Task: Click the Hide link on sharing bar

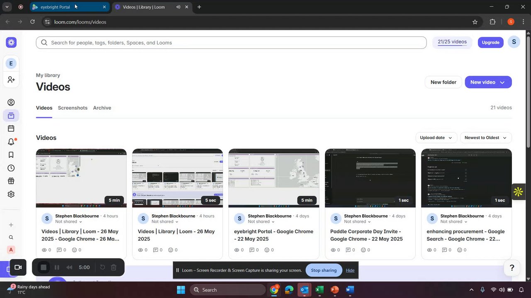Action: pos(350,270)
